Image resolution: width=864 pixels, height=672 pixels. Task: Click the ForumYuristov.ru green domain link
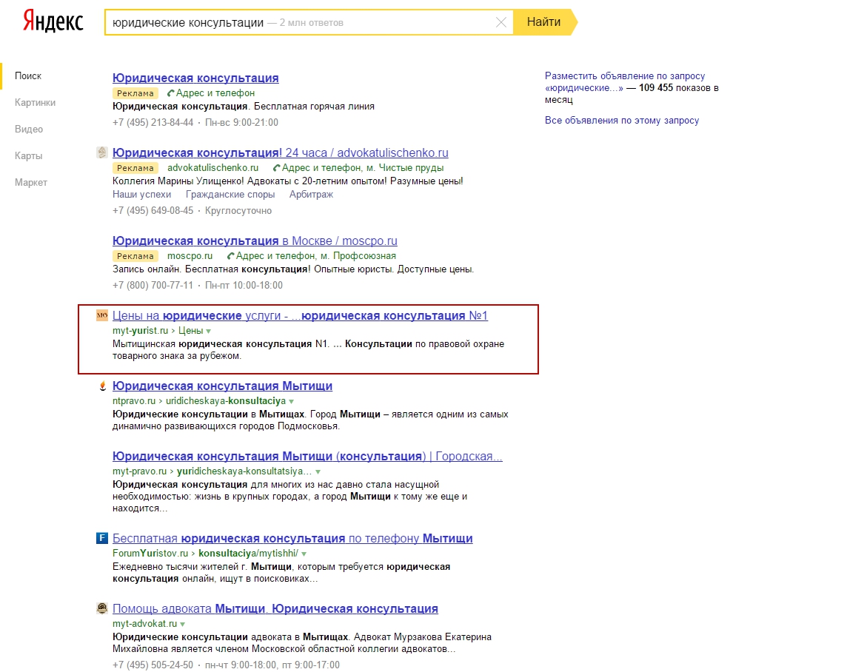(150, 554)
